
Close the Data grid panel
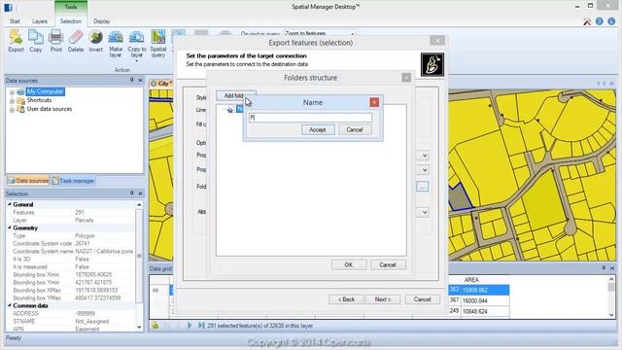[x=611, y=268]
